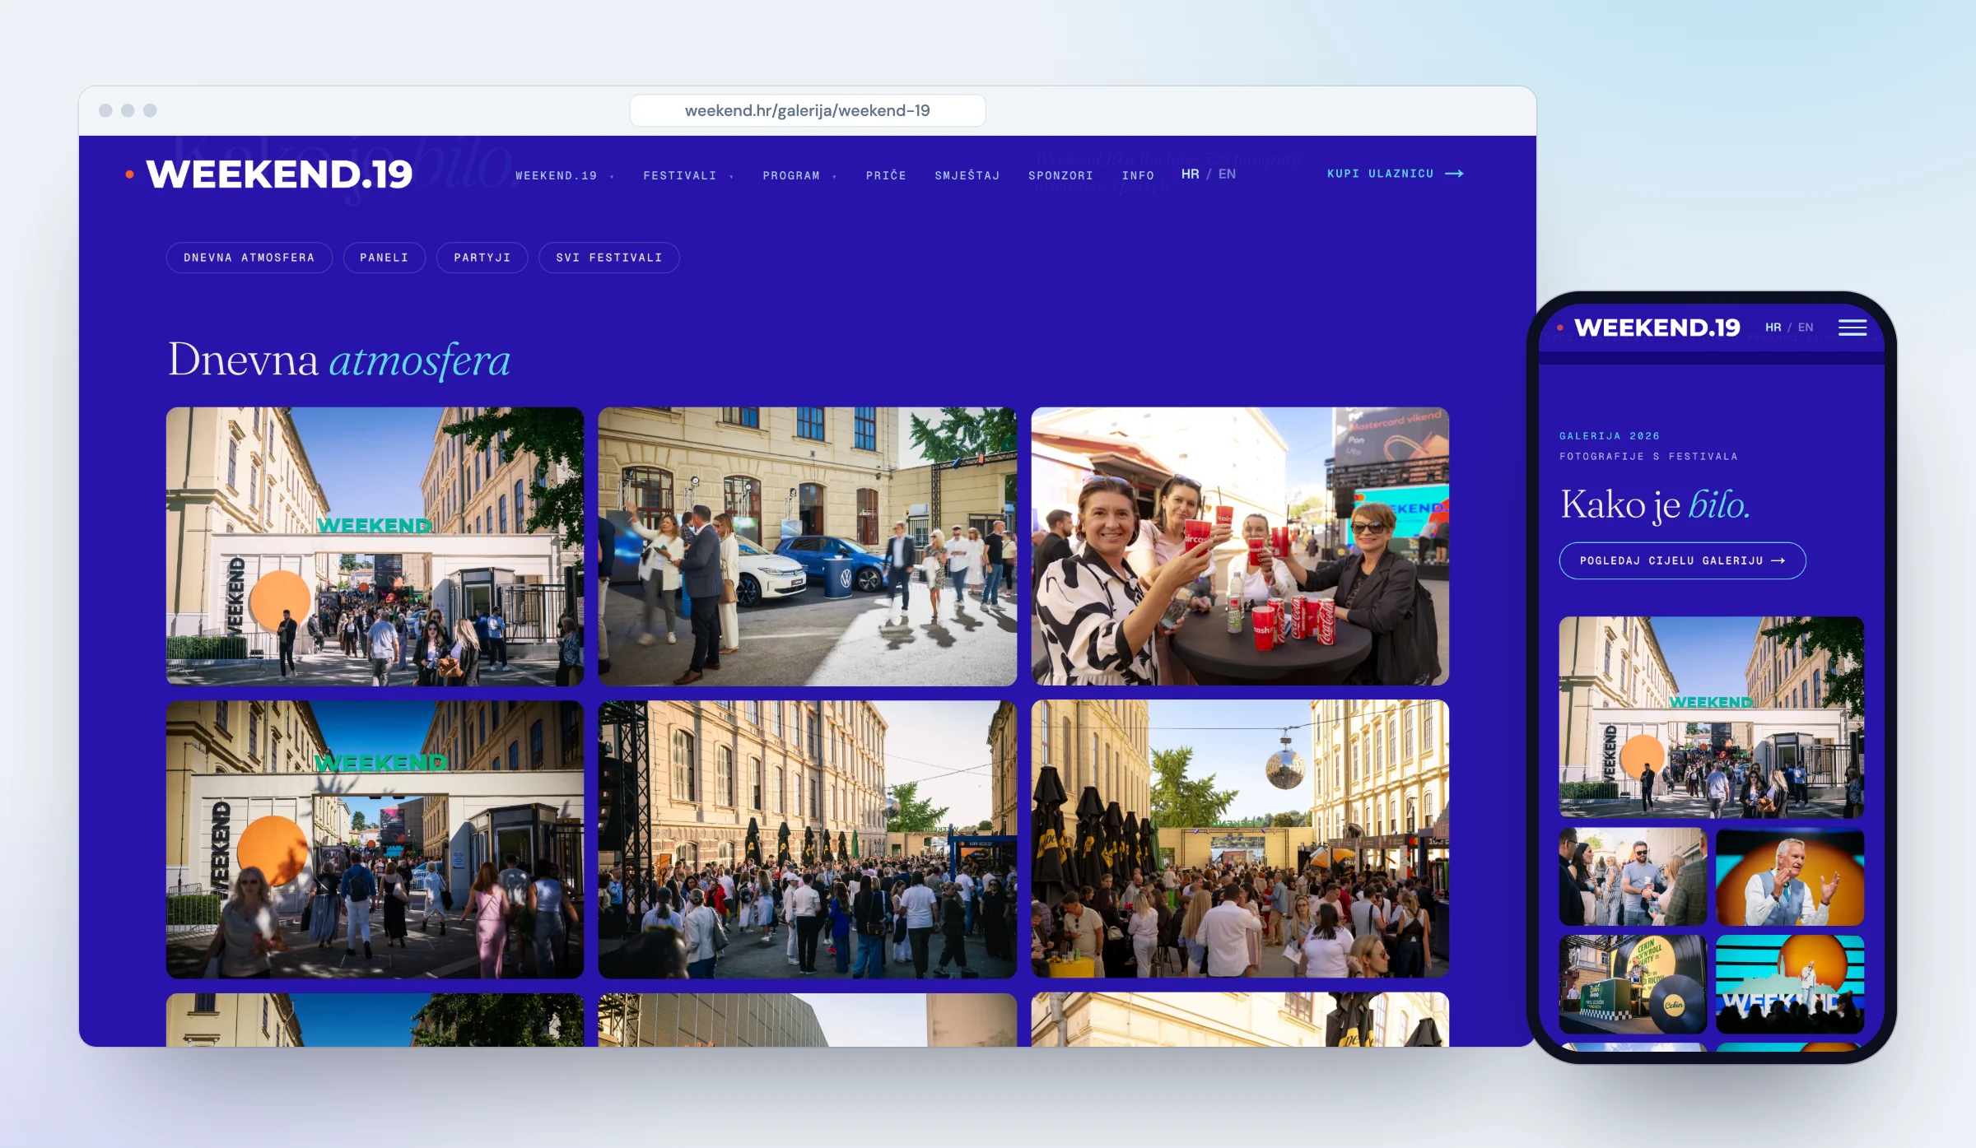Viewport: 1976px width, 1148px height.
Task: Click the arrow icon next to KUPI ULAZNICU
Action: (x=1455, y=174)
